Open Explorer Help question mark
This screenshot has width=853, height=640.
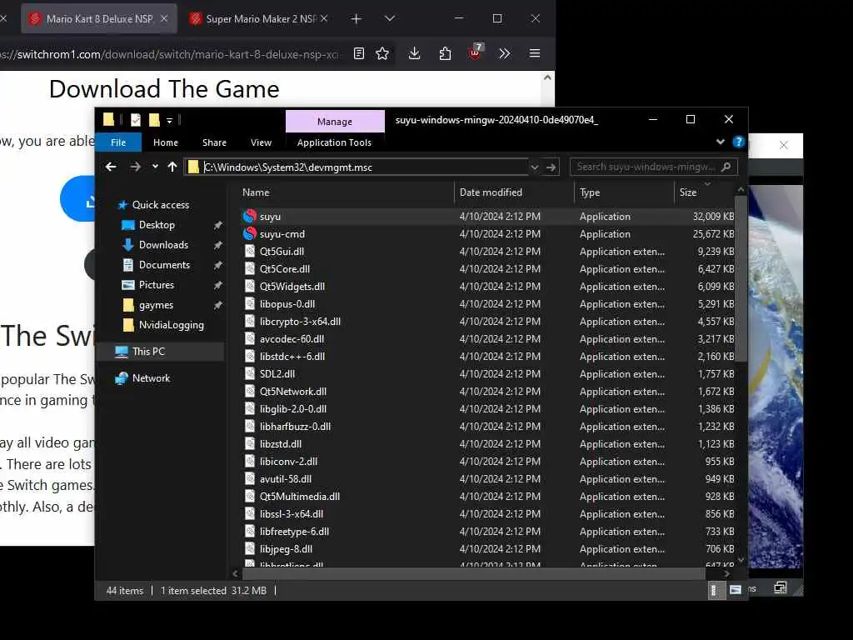click(x=738, y=142)
